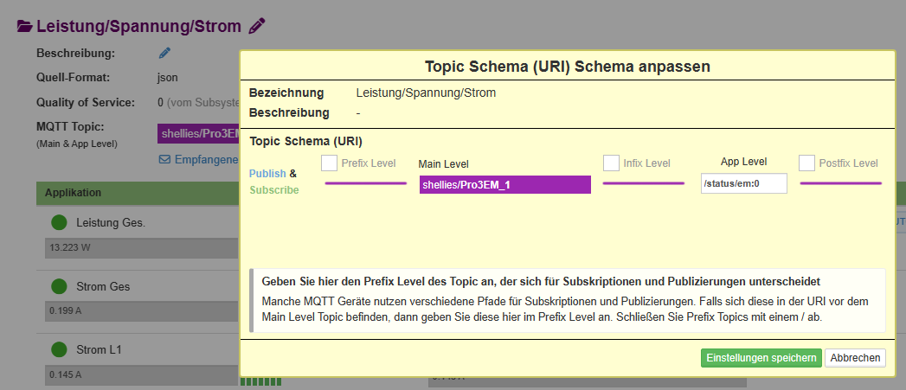
Task: Click the pencil icon beside the Leistung/Spannung/Strom title
Action: pyautogui.click(x=257, y=26)
